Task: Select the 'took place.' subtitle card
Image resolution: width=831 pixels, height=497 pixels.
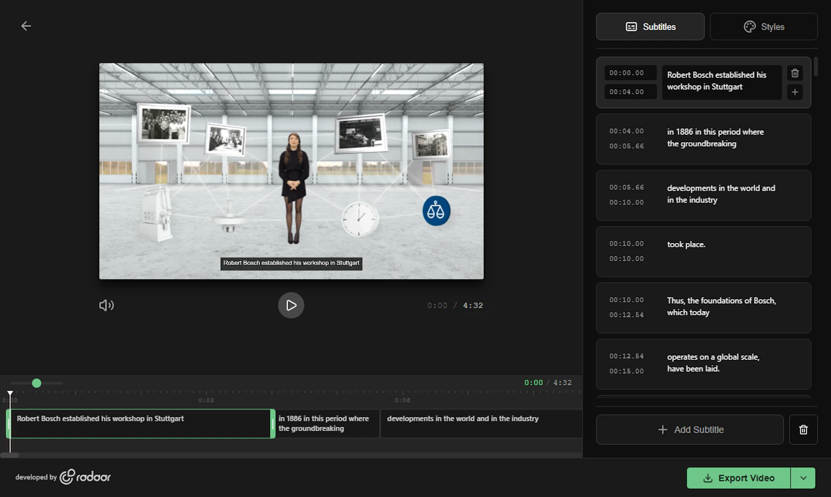Action: click(x=703, y=251)
